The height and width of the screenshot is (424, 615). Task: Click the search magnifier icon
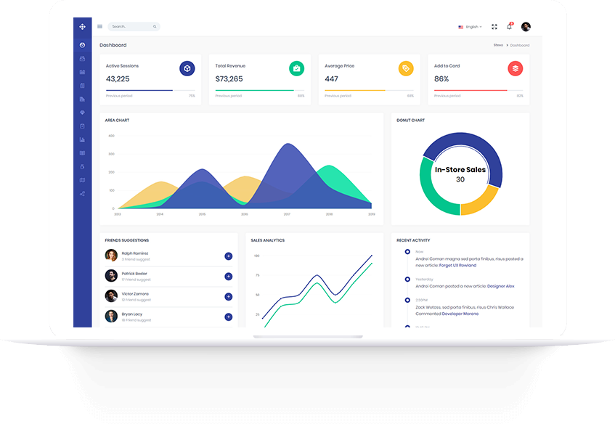click(x=153, y=26)
